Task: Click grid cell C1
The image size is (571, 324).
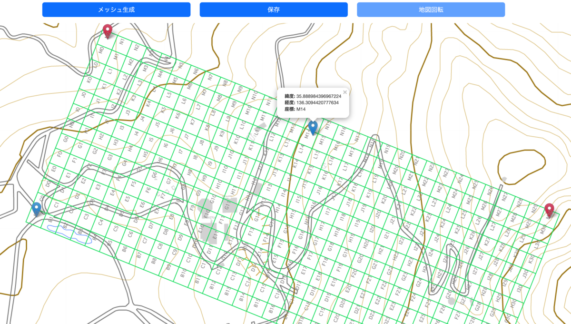Action: click(57, 204)
